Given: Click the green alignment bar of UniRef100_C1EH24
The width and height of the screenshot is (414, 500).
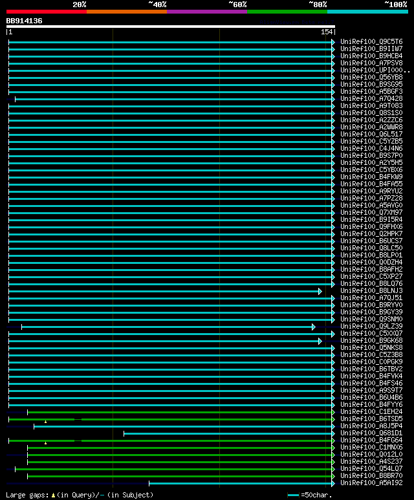Looking at the screenshot, I should [x=180, y=412].
